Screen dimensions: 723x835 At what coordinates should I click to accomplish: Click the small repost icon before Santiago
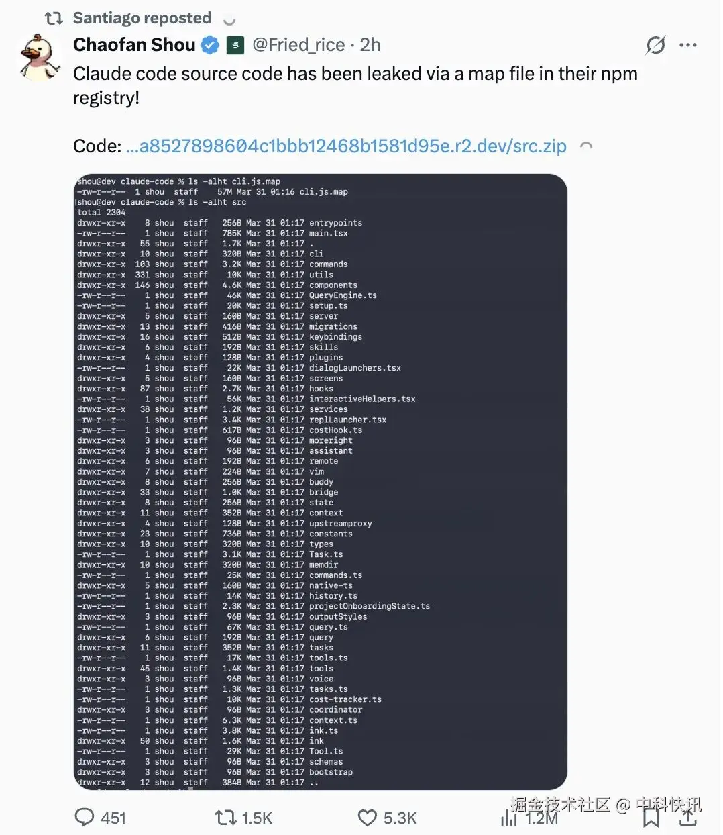tap(54, 18)
